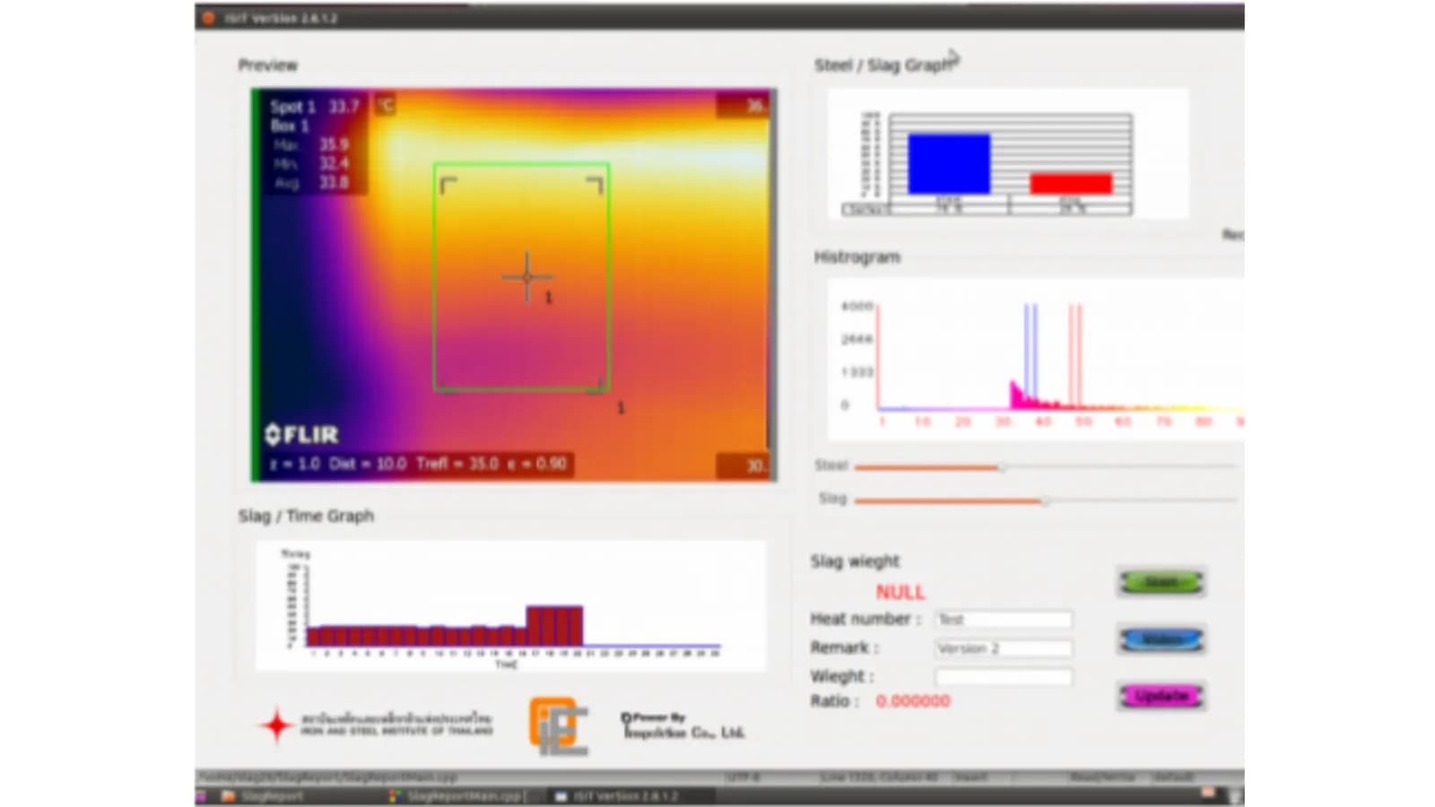The image size is (1435, 807).
Task: Click the red histogram threshold lines
Action: 1074,354
